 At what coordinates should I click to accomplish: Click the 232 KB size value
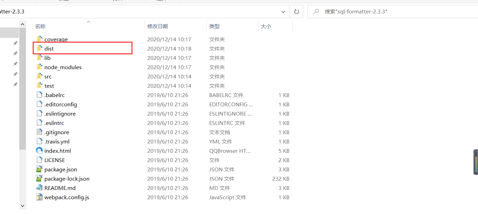(280, 179)
